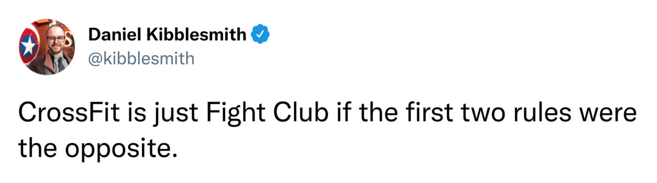Open Daniel Kibblesmith's profile picture

pos(46,46)
